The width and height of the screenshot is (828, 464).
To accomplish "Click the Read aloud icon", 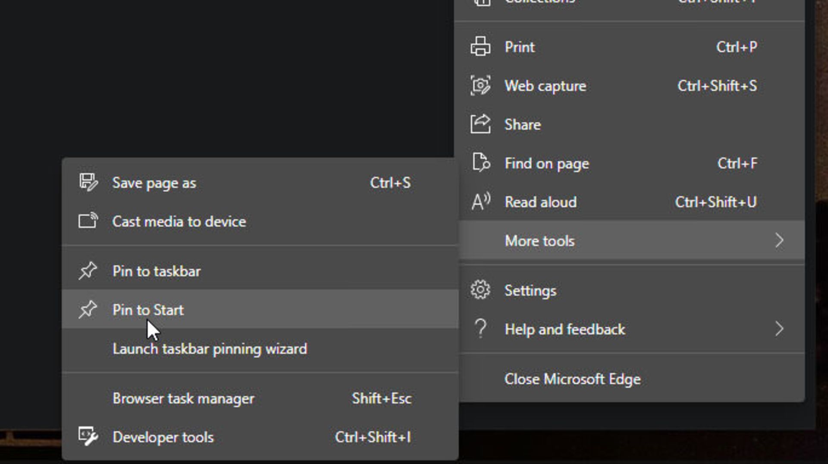I will click(x=480, y=202).
